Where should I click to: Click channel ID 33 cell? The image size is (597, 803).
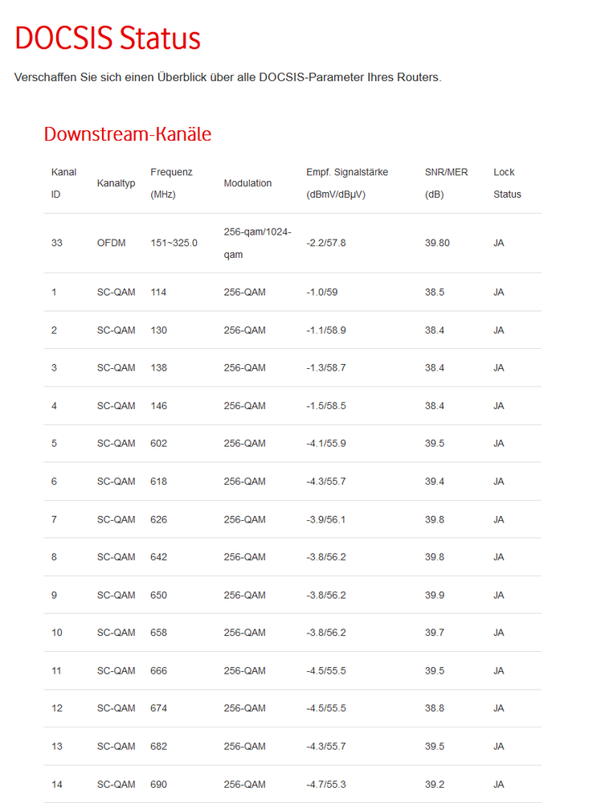tap(57, 243)
